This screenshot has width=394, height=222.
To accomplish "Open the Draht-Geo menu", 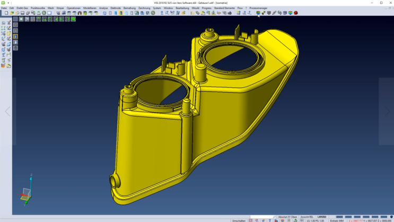I will click(22, 8).
